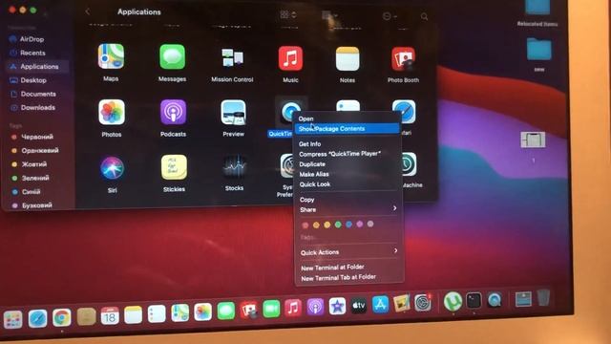Open Downloads in the Finder sidebar
611x344 pixels.
[x=37, y=108]
